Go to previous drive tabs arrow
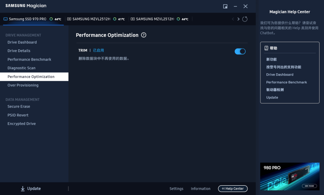 point(233,19)
